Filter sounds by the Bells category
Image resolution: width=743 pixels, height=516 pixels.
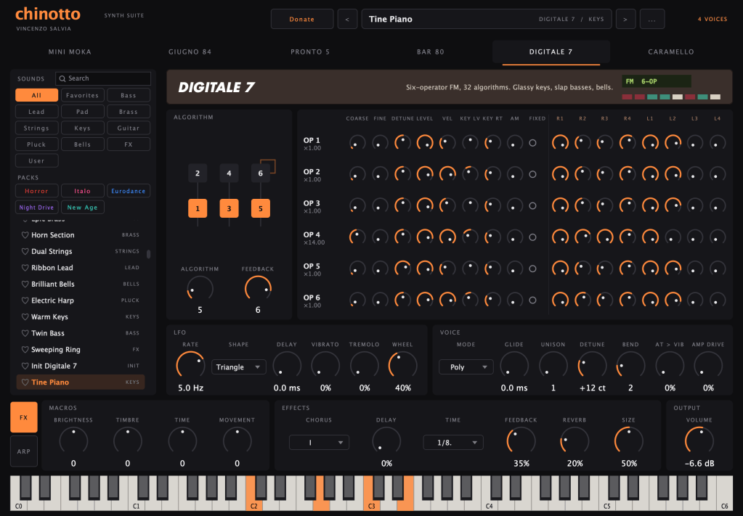coord(83,144)
